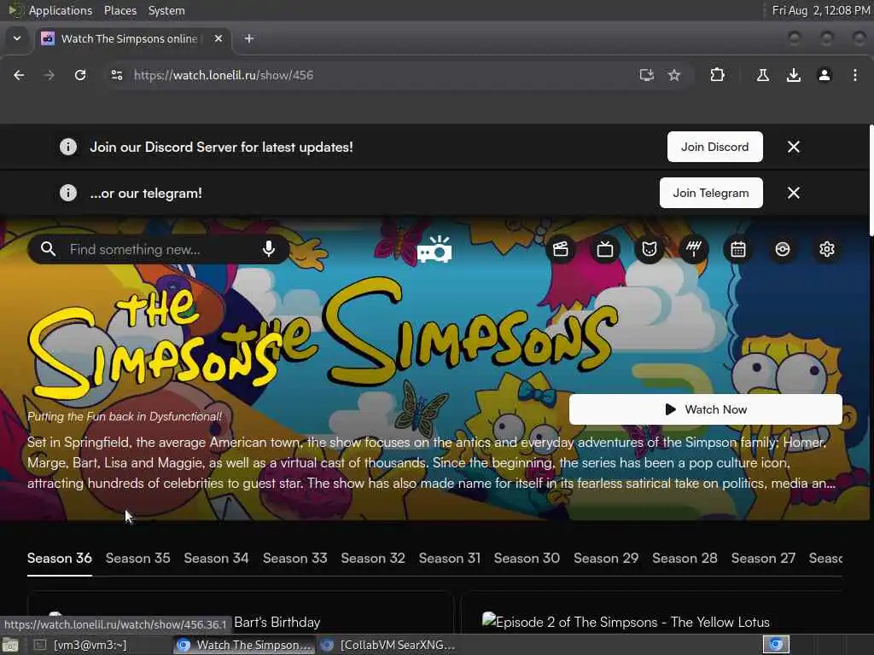The image size is (874, 655).
Task: Open the Chrome three-dot menu
Action: tap(855, 75)
